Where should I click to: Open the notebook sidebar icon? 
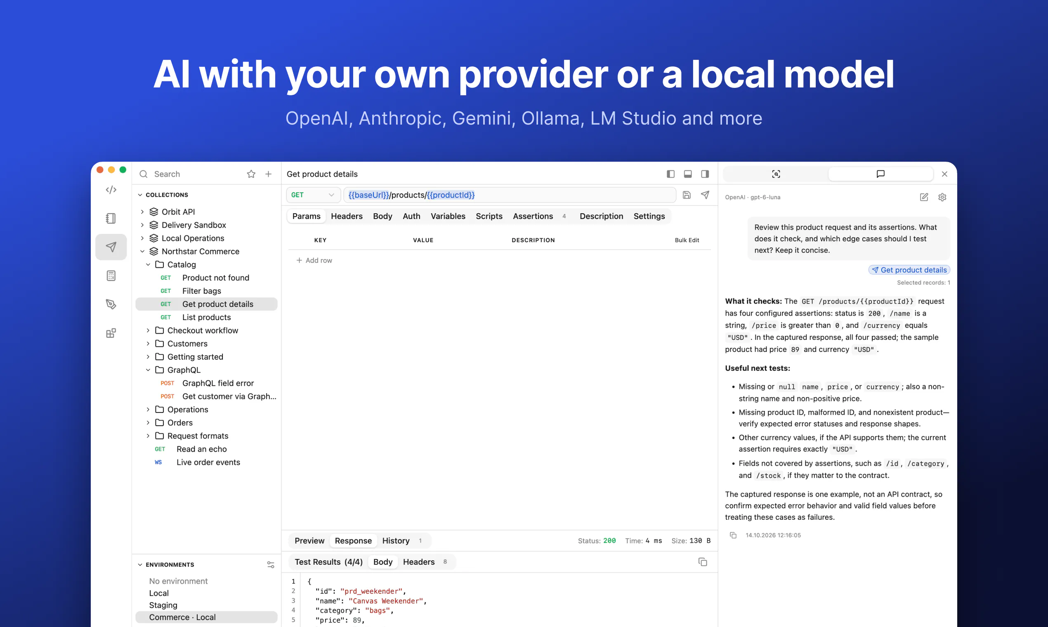click(x=111, y=219)
